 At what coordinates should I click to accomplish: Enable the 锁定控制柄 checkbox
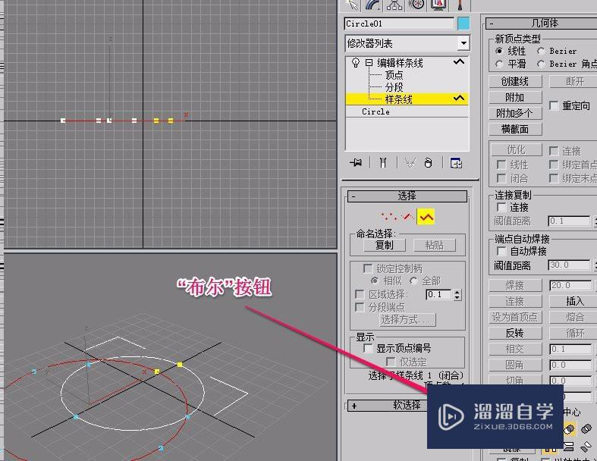(368, 268)
